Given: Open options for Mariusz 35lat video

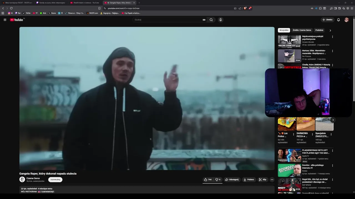Looking at the screenshot, I should [332, 51].
